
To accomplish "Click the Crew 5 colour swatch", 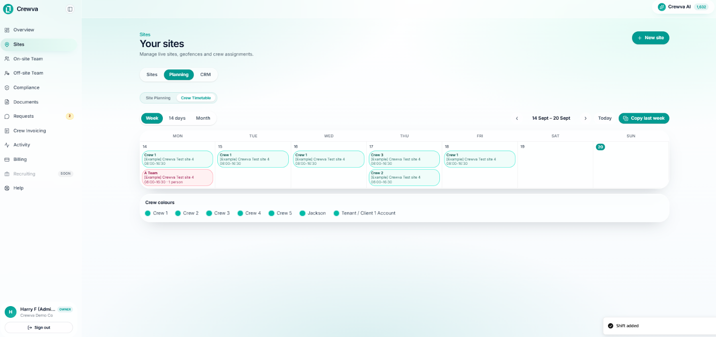I will pyautogui.click(x=271, y=213).
